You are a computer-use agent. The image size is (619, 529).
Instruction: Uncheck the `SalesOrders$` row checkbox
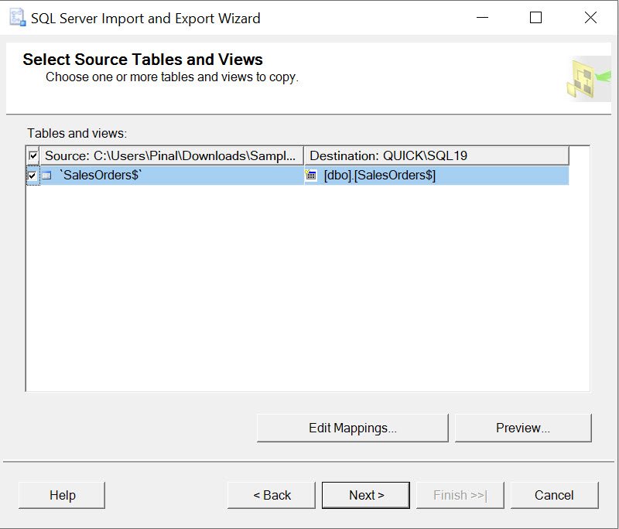(32, 175)
